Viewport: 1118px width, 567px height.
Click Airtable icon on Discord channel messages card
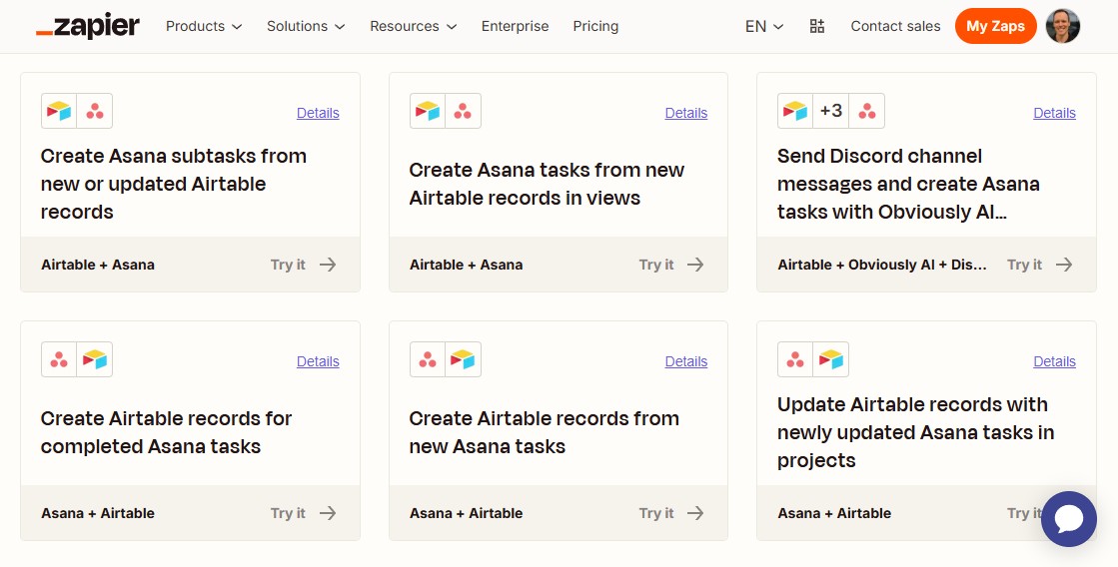(795, 111)
